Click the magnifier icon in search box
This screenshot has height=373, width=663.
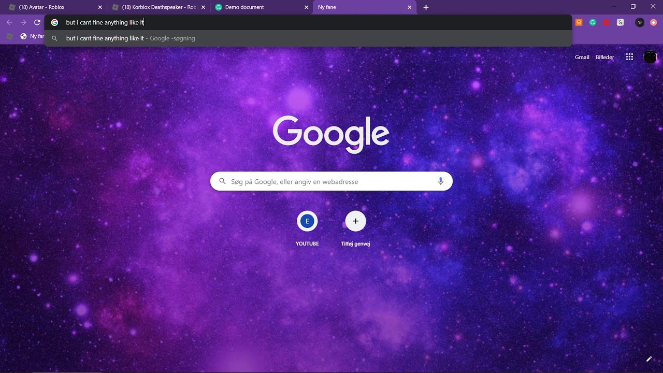[222, 181]
